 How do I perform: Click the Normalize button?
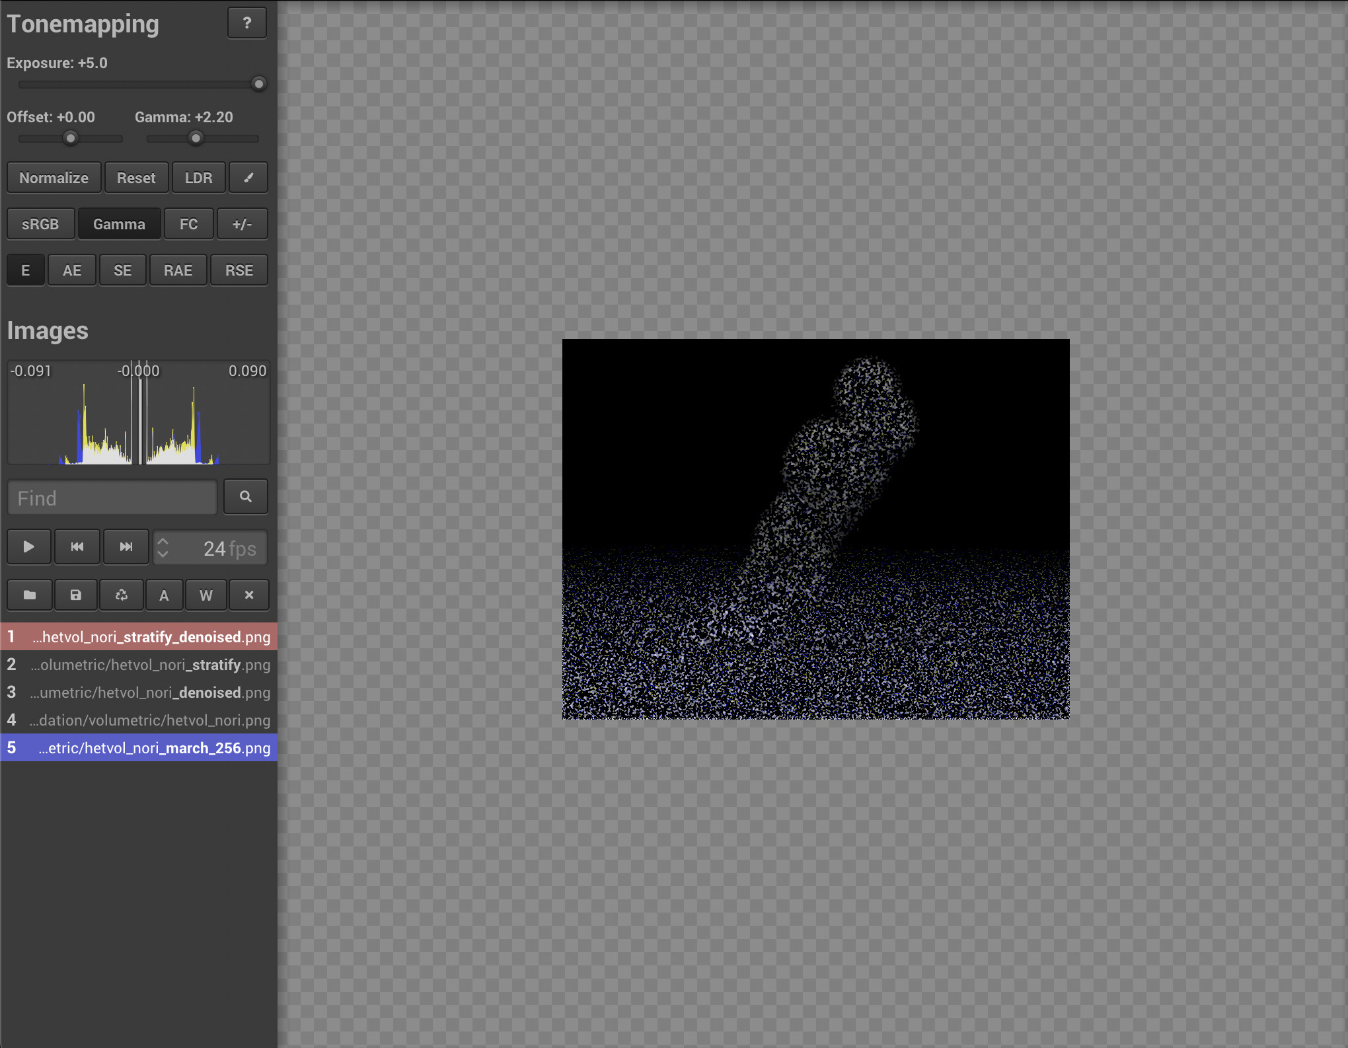tap(54, 178)
